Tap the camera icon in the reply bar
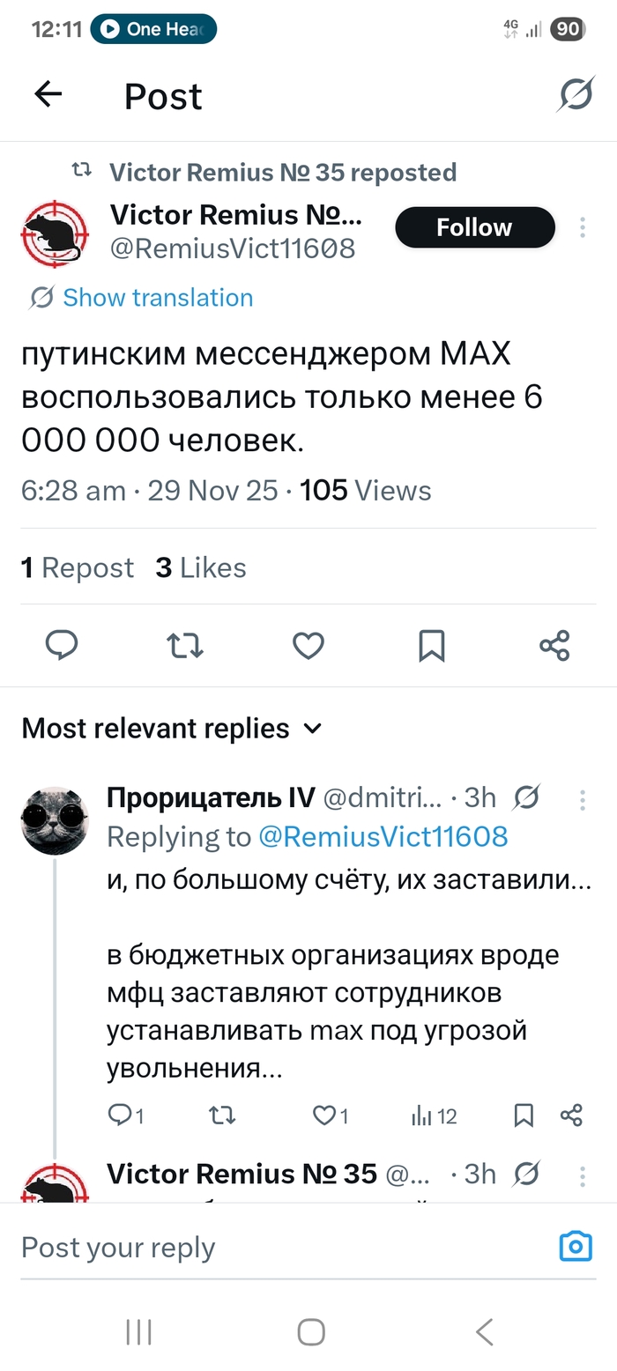 (575, 1246)
